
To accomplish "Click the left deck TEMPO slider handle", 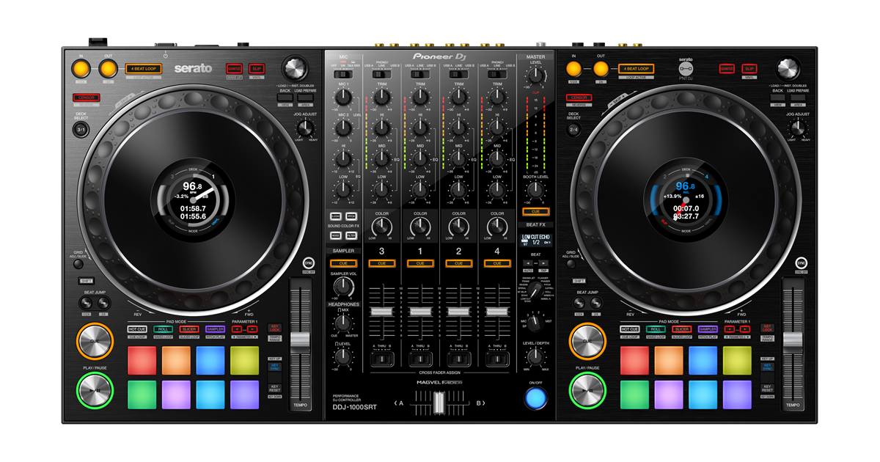I will [300, 341].
